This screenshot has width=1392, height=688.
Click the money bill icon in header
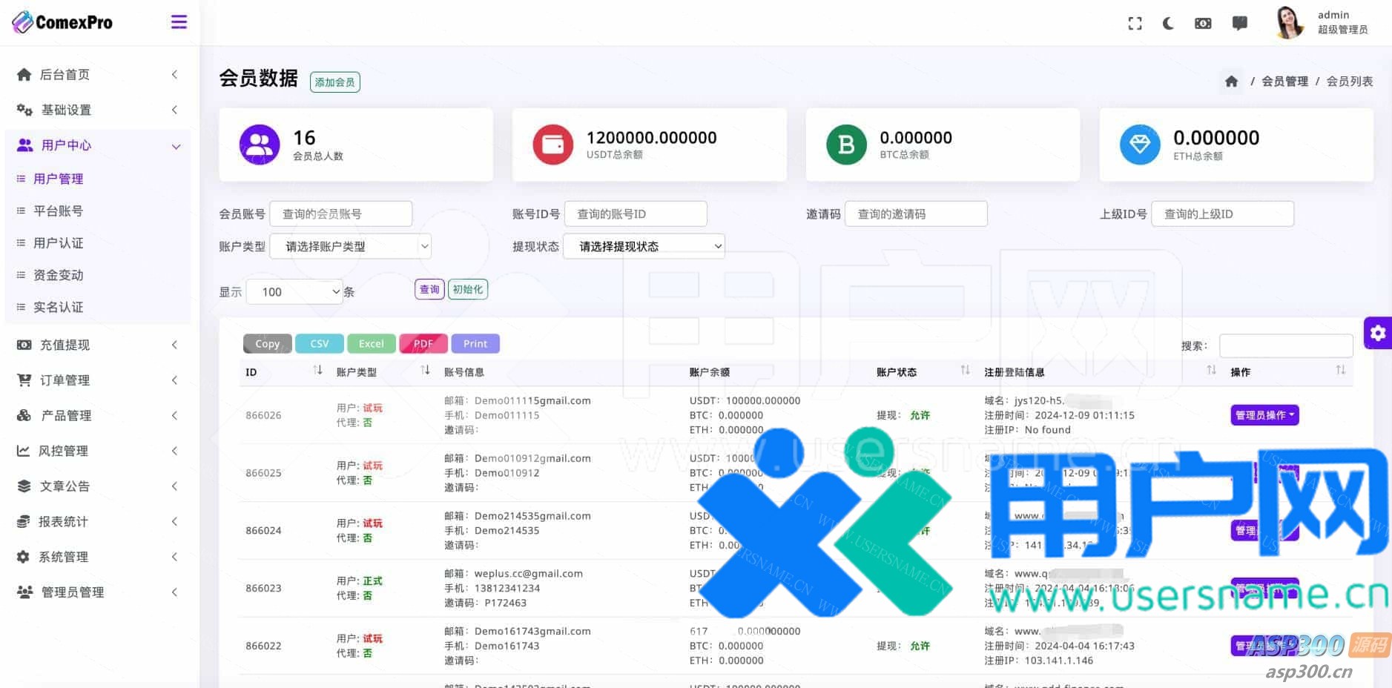1203,24
